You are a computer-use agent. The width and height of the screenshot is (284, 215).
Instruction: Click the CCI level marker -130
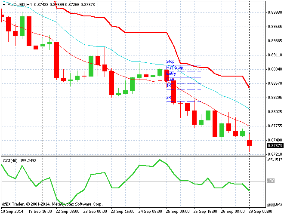[x=271, y=181]
